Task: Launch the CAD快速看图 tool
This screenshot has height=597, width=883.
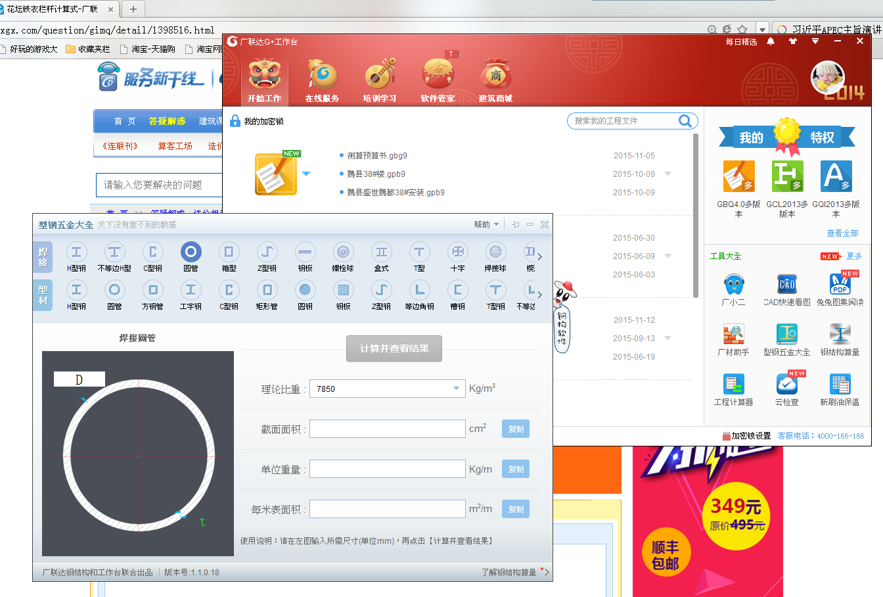Action: (x=787, y=285)
